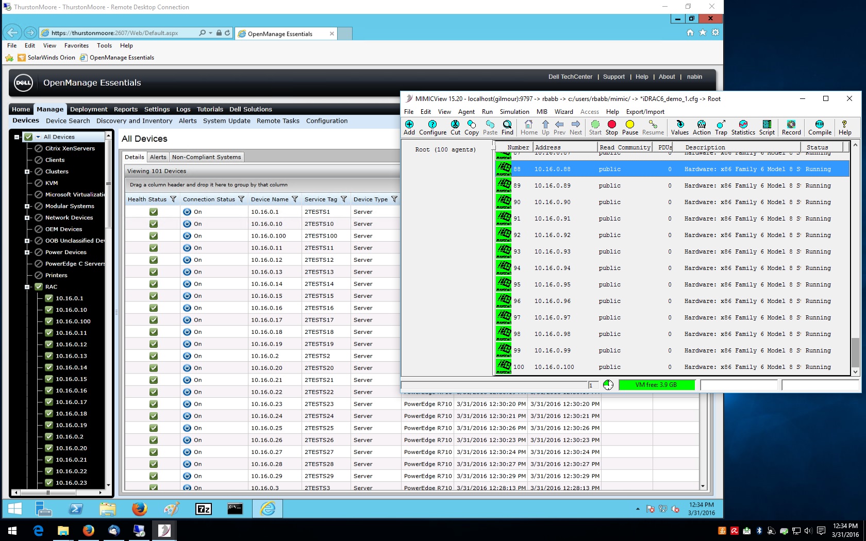Expand the Power Devices tree node

27,252
